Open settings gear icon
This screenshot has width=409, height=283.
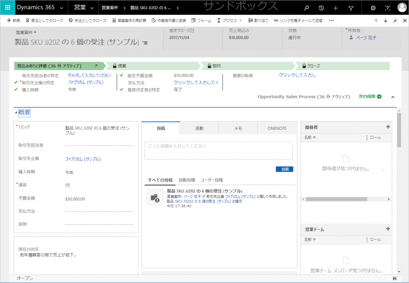tap(373, 8)
